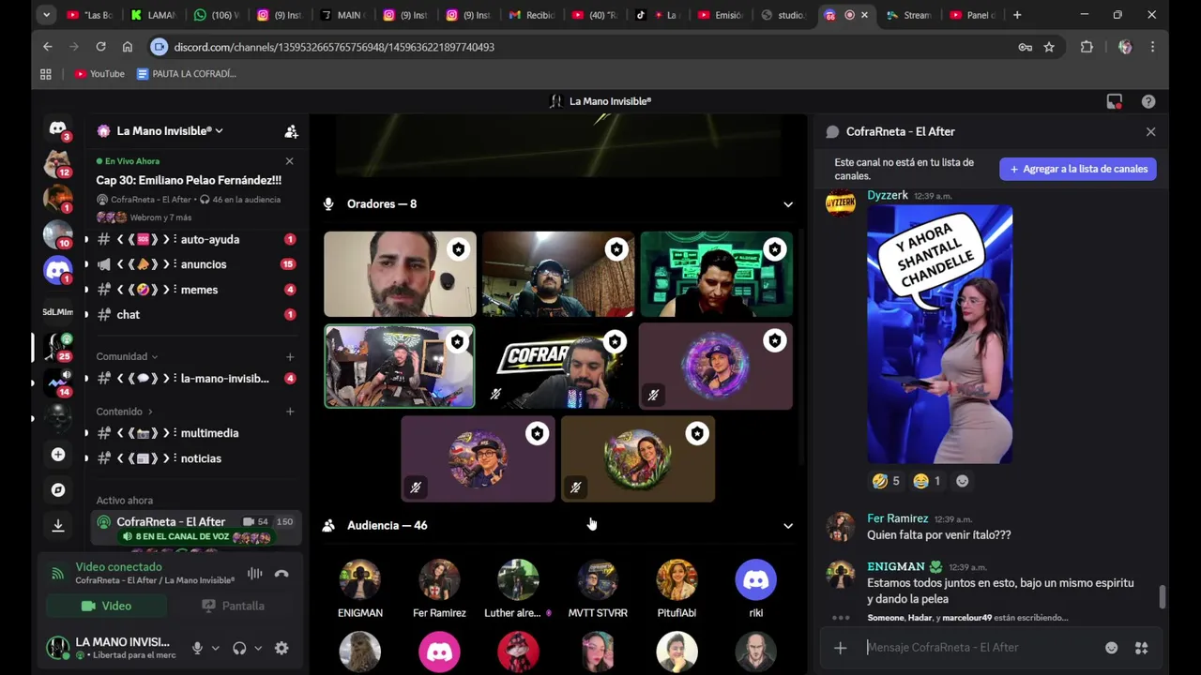Toggle microphone mute in the user panel
The width and height of the screenshot is (1201, 675).
197,648
